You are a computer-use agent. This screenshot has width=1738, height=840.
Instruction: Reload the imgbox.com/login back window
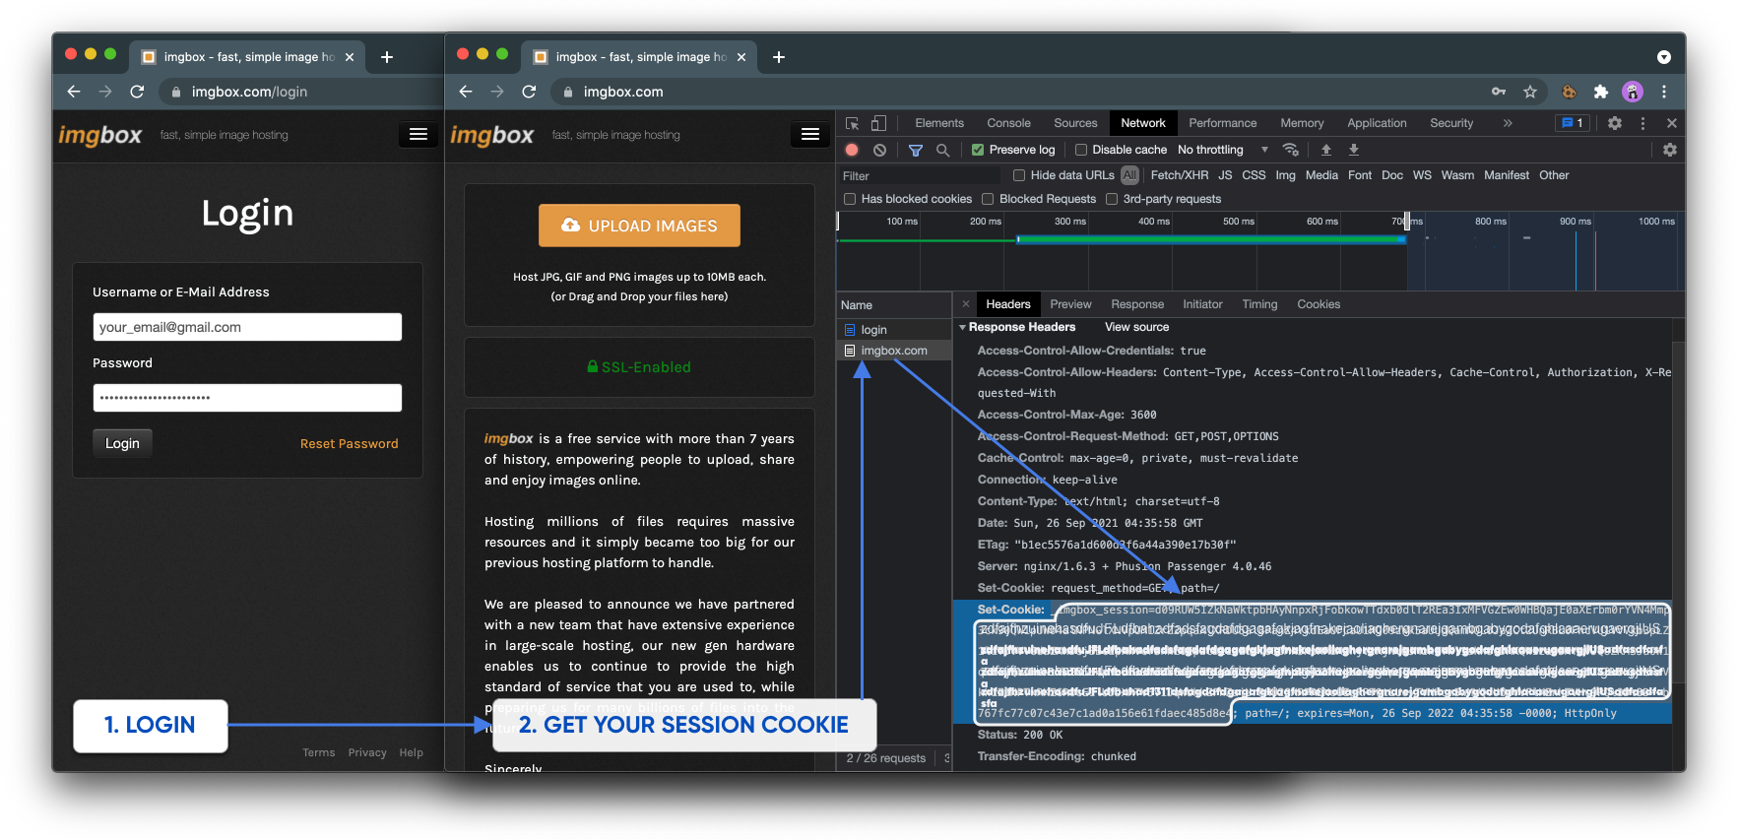(137, 92)
